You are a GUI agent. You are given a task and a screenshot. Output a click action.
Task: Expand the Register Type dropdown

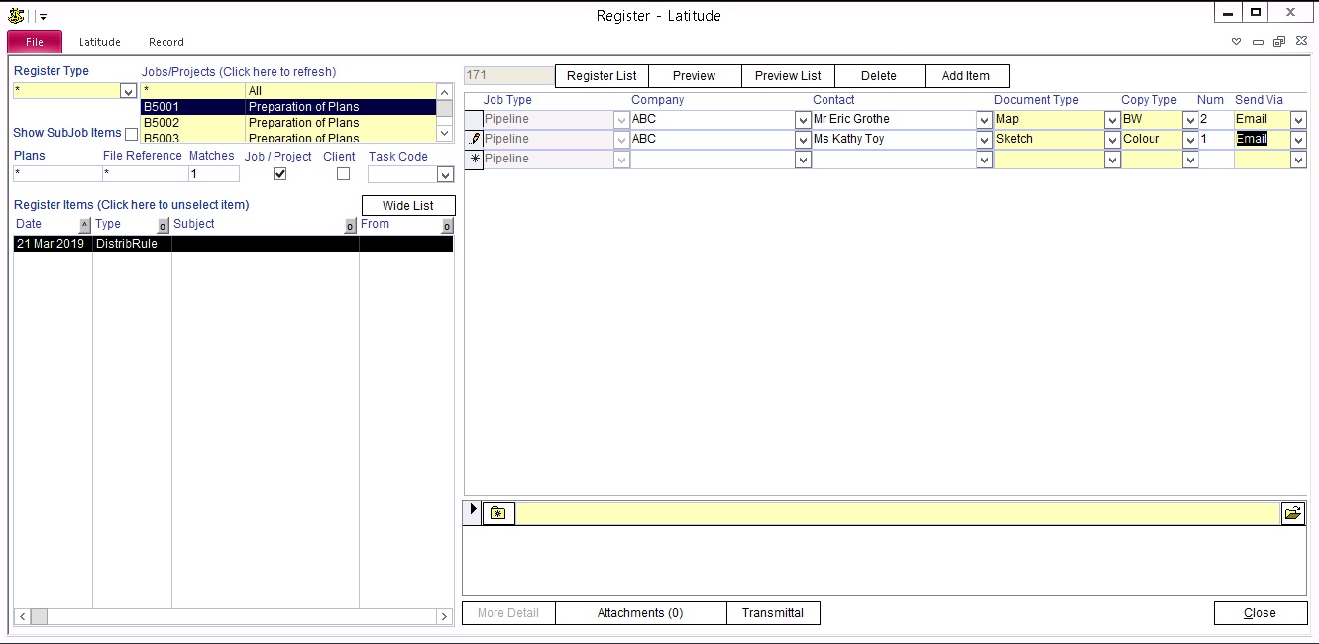click(127, 91)
